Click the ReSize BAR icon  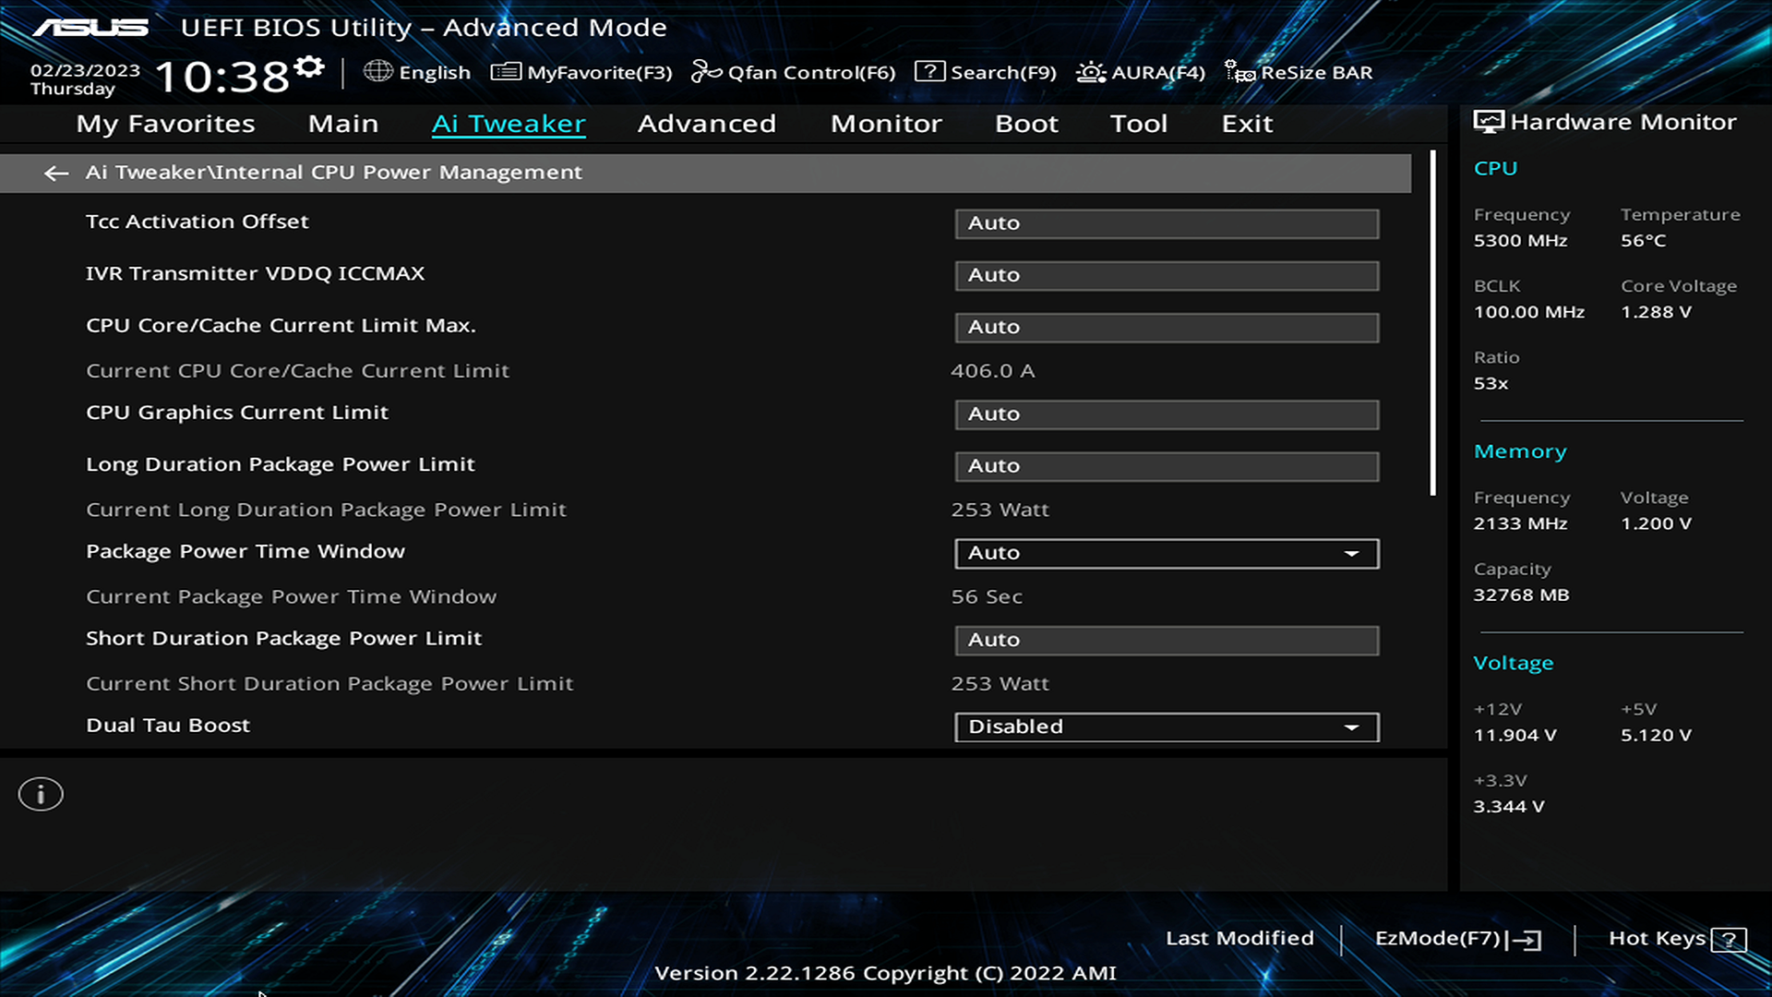[1239, 72]
